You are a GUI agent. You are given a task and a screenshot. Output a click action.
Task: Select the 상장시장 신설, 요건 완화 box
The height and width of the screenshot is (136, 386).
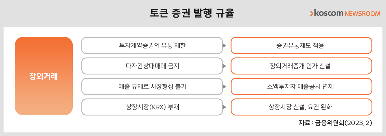301,107
